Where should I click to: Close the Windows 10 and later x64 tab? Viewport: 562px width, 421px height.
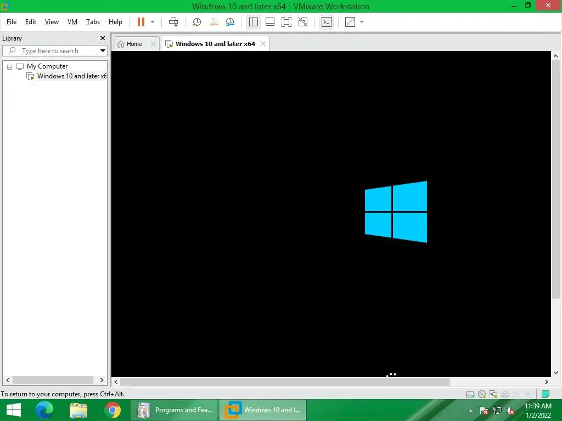point(263,44)
